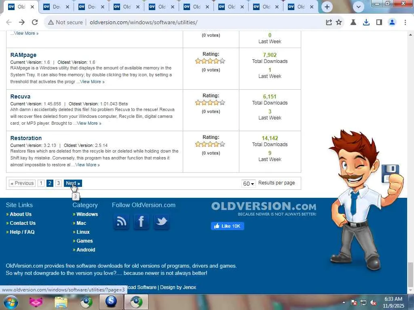Open Windows category footer link
414x310 pixels.
tap(87, 214)
